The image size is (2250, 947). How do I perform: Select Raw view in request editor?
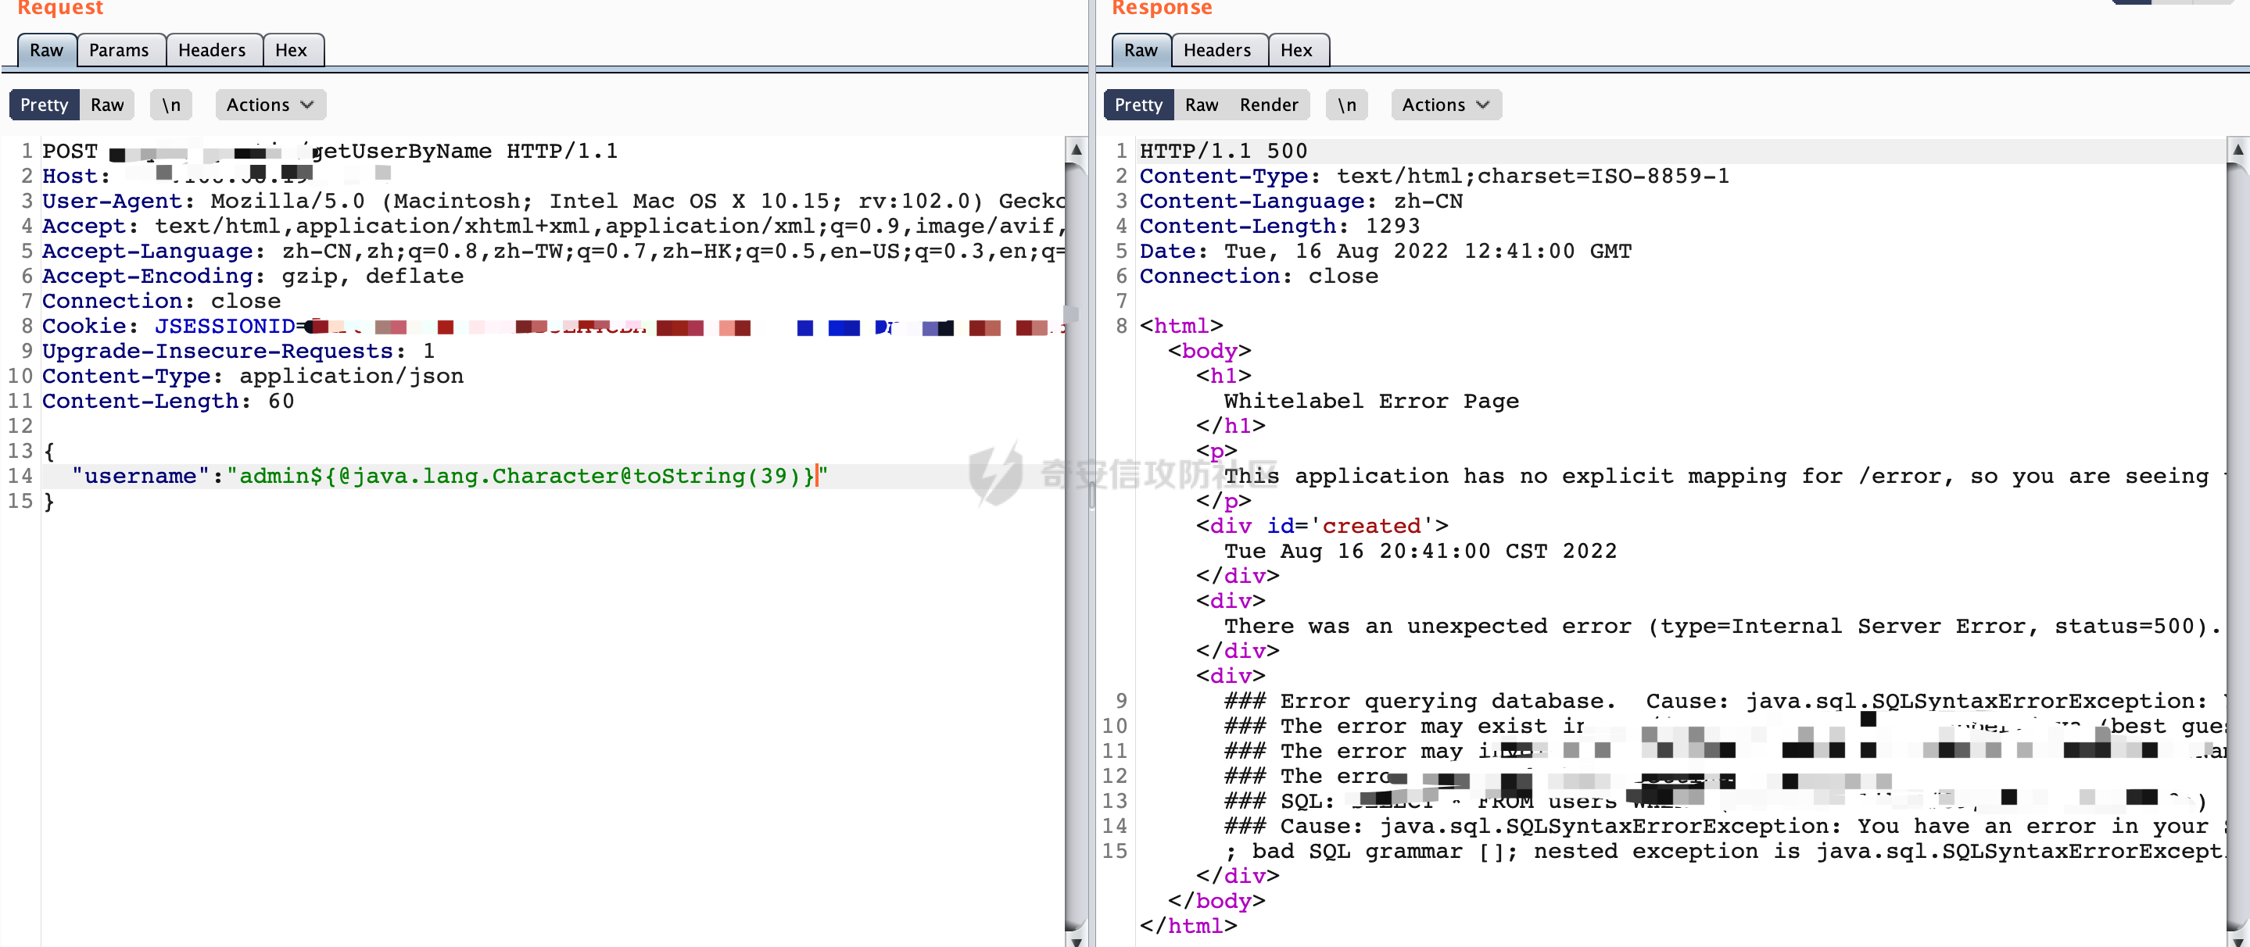[x=106, y=105]
